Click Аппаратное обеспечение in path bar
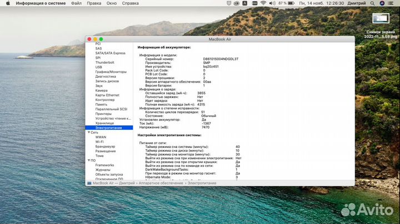Viewport: 400px width, 224px height. 161,183
